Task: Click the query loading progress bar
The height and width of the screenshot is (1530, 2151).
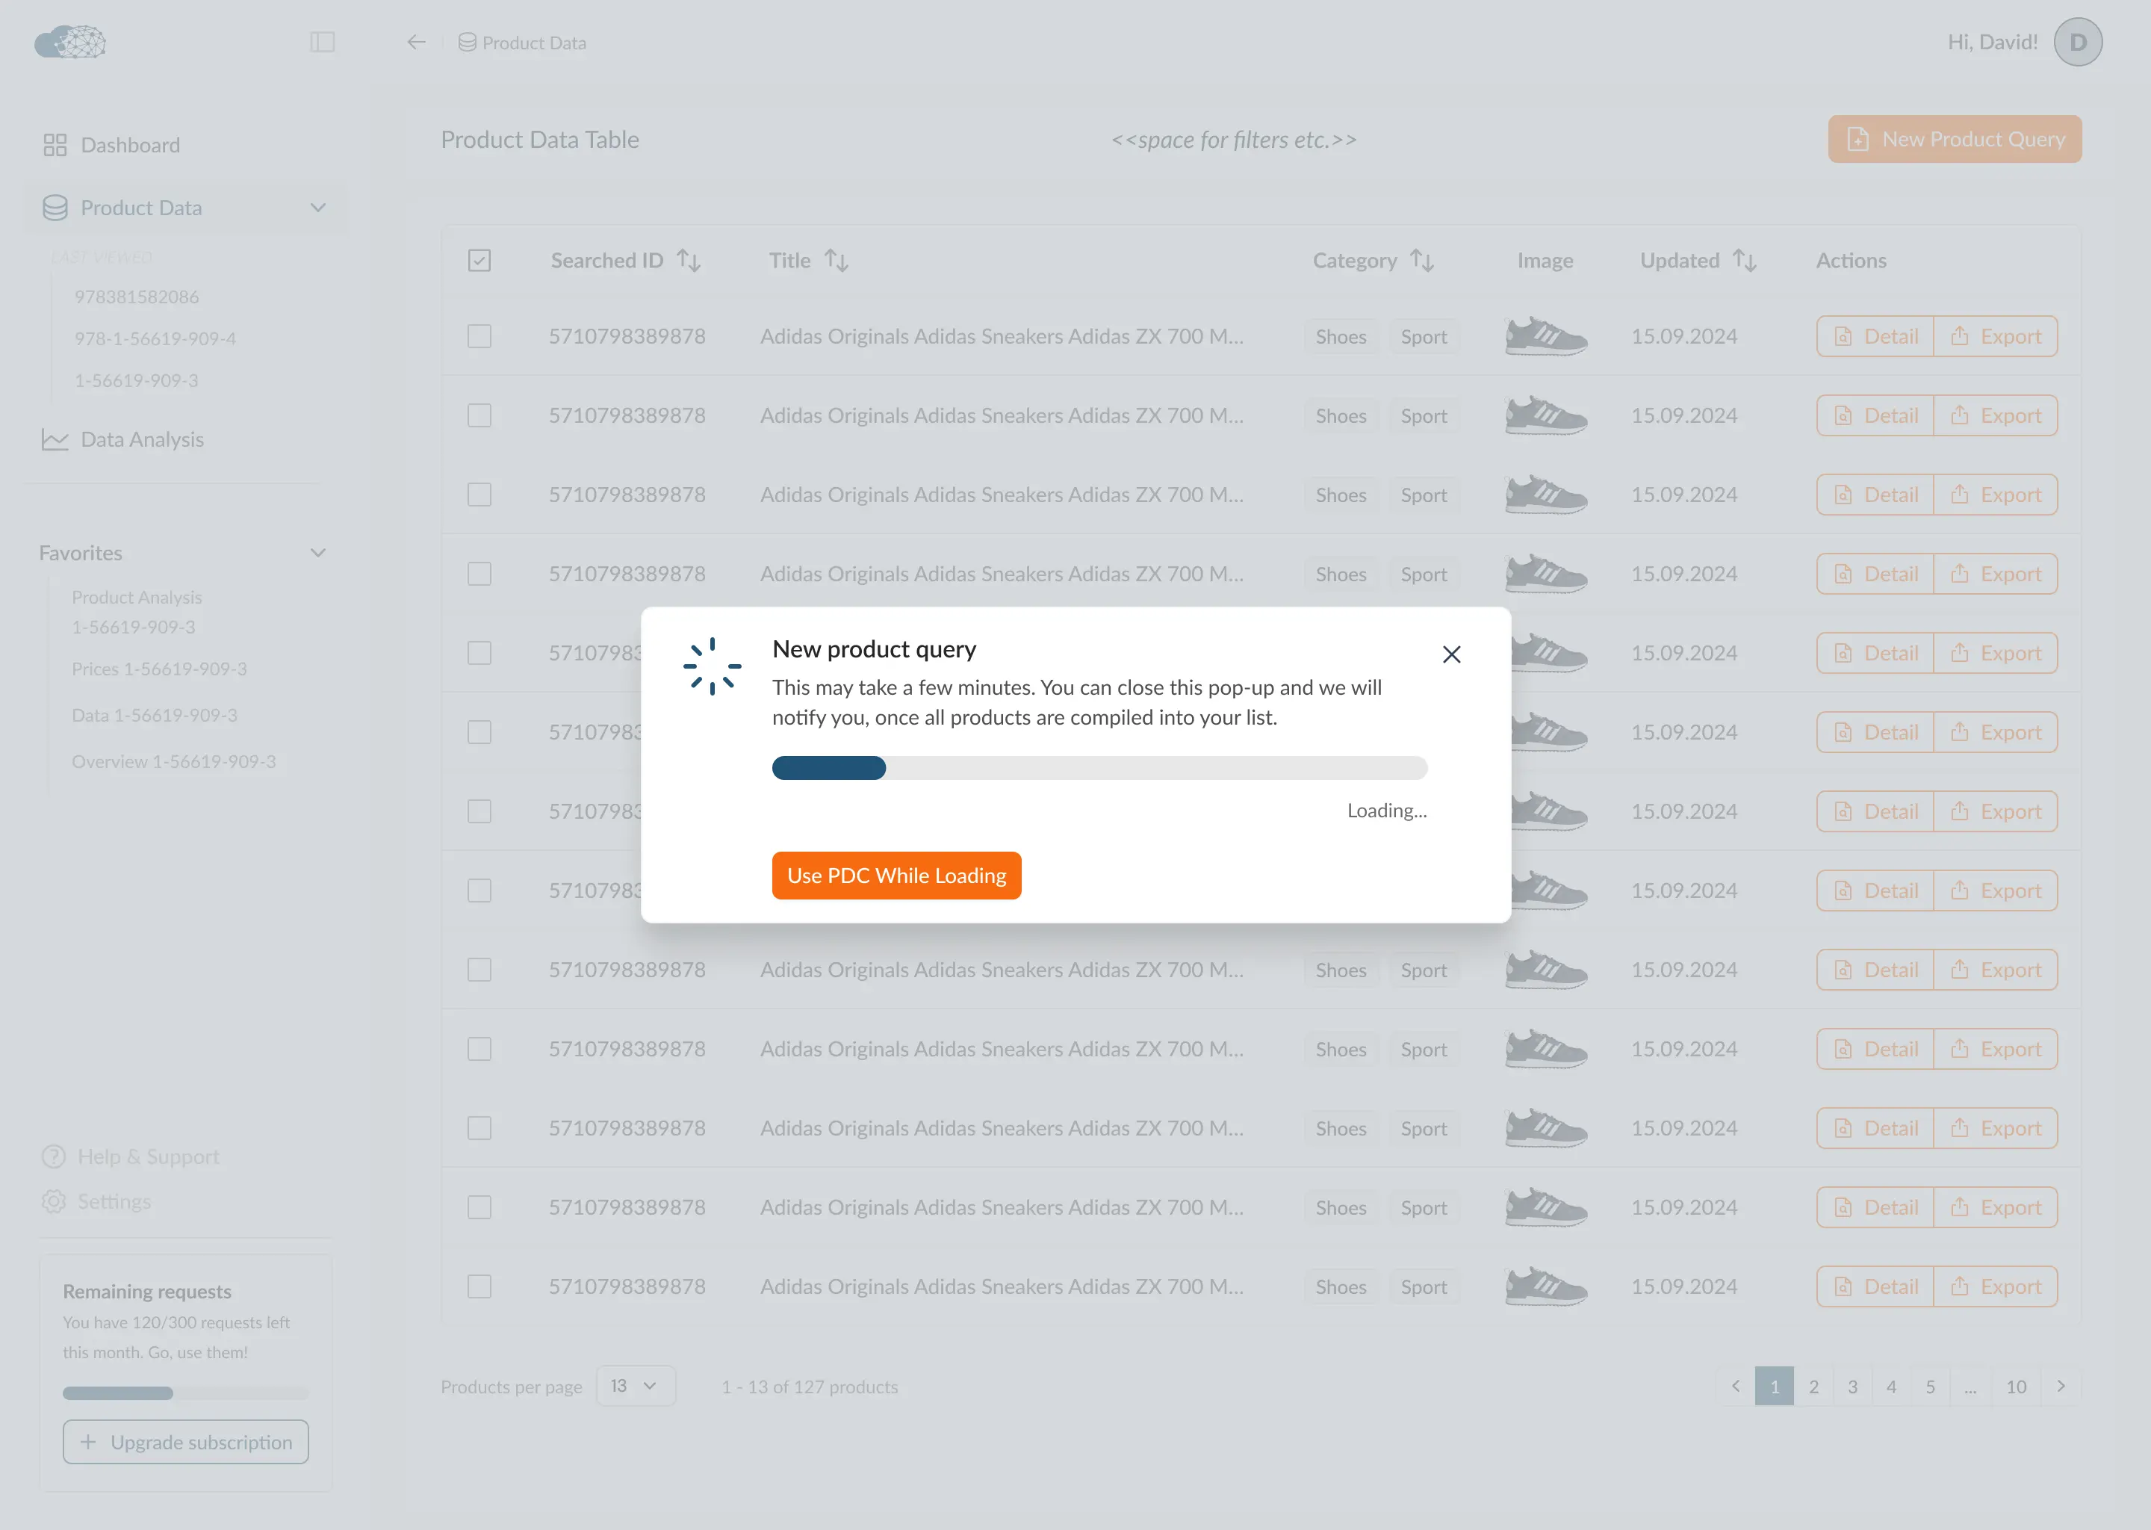Action: coord(1099,768)
